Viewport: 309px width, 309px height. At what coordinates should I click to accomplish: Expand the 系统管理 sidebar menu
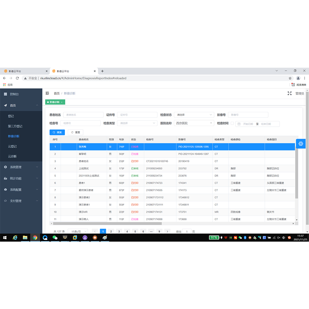(21, 167)
